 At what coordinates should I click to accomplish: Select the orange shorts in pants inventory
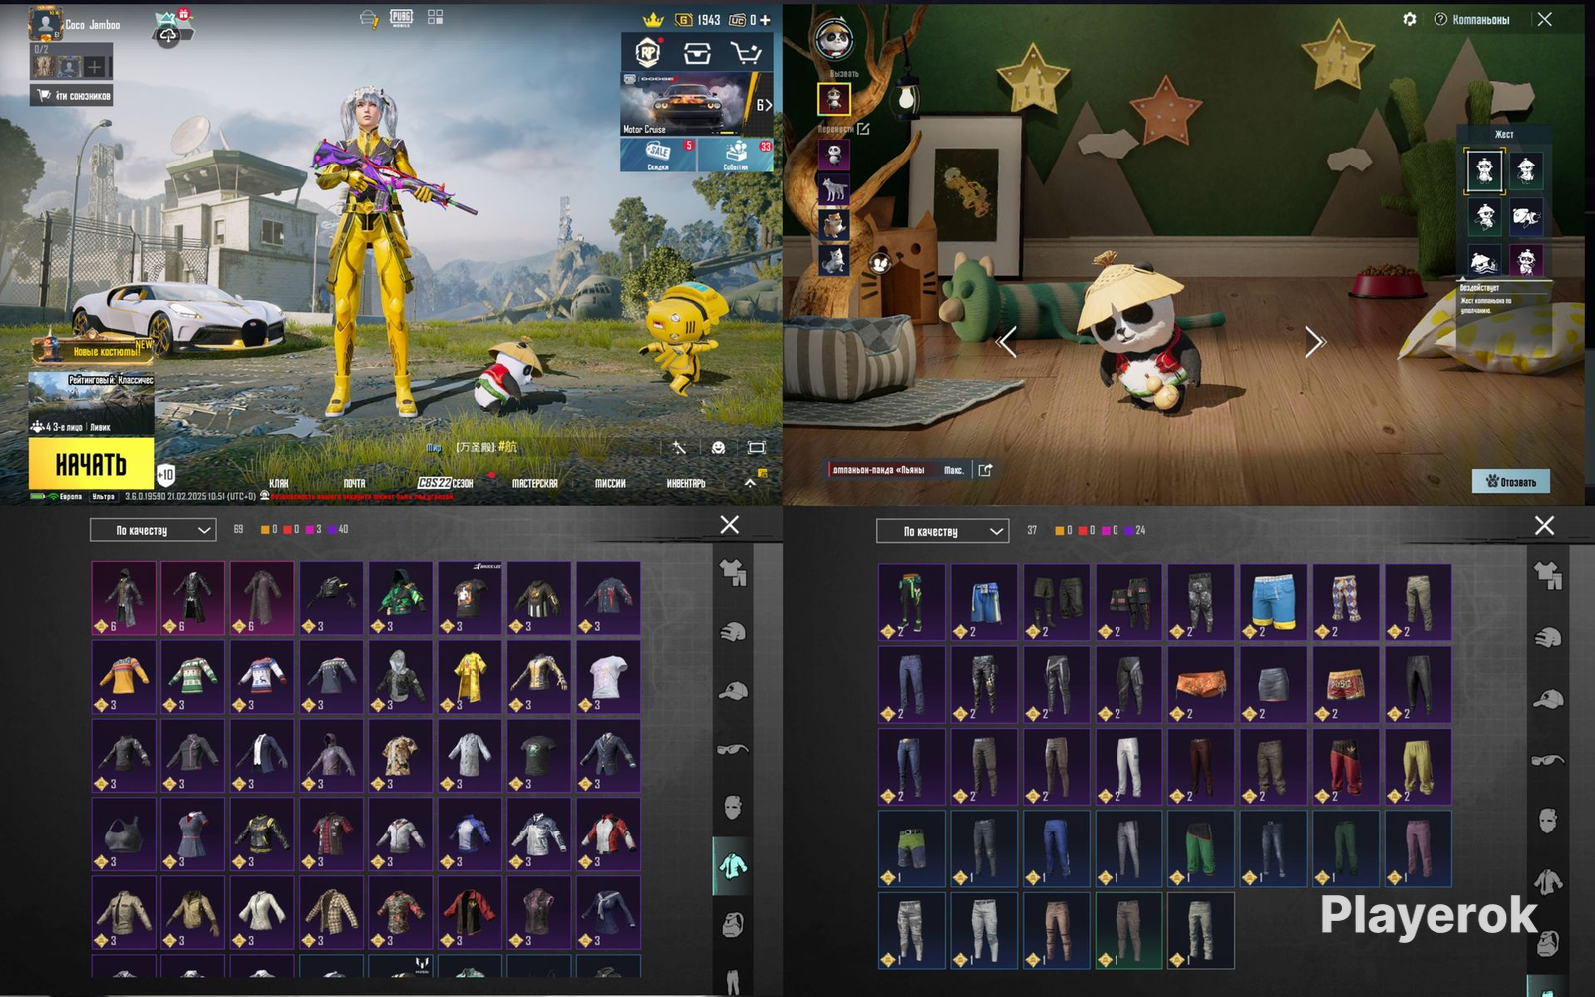pyautogui.click(x=1201, y=684)
